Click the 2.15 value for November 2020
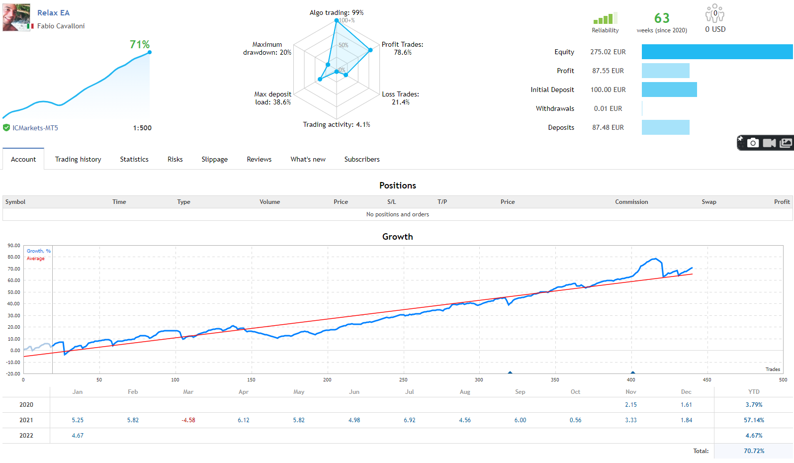Viewport: 794px width, 463px height. click(631, 405)
